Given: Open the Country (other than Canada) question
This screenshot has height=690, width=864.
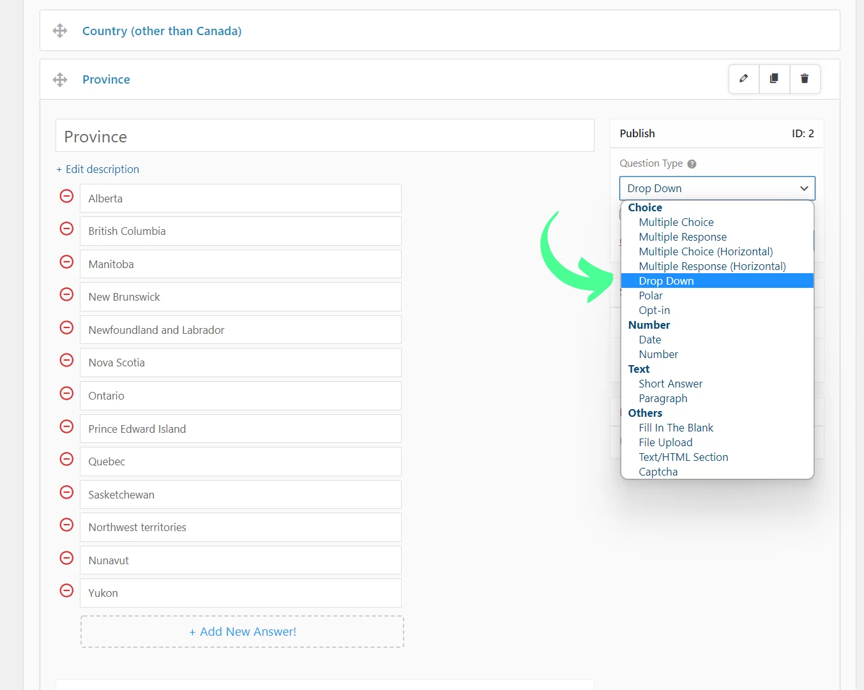Looking at the screenshot, I should coord(162,31).
